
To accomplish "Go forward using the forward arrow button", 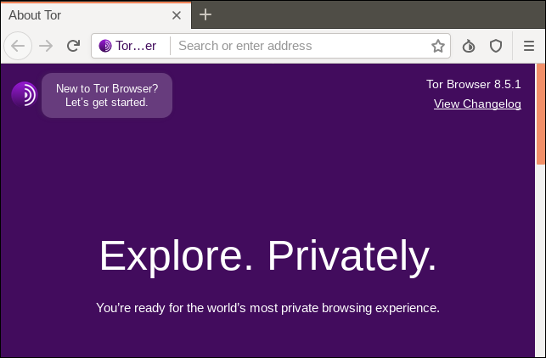I will click(x=46, y=46).
